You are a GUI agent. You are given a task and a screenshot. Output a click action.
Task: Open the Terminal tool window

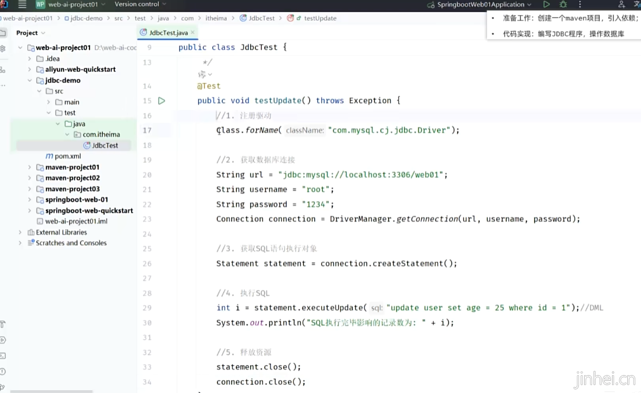coord(3,356)
